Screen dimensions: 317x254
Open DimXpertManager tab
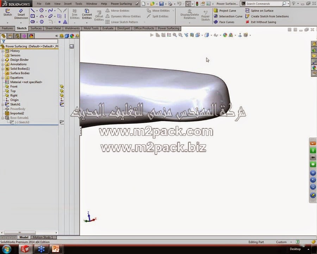[24, 36]
